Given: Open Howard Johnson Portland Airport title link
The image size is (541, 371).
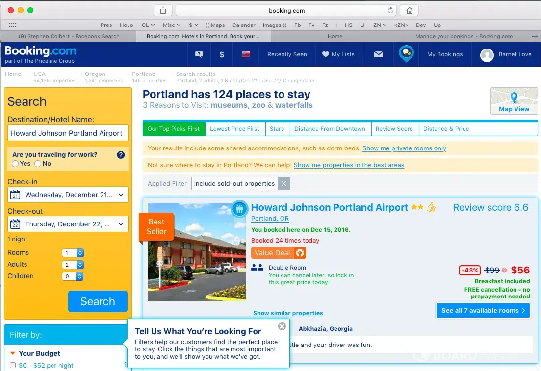Looking at the screenshot, I should 330,207.
